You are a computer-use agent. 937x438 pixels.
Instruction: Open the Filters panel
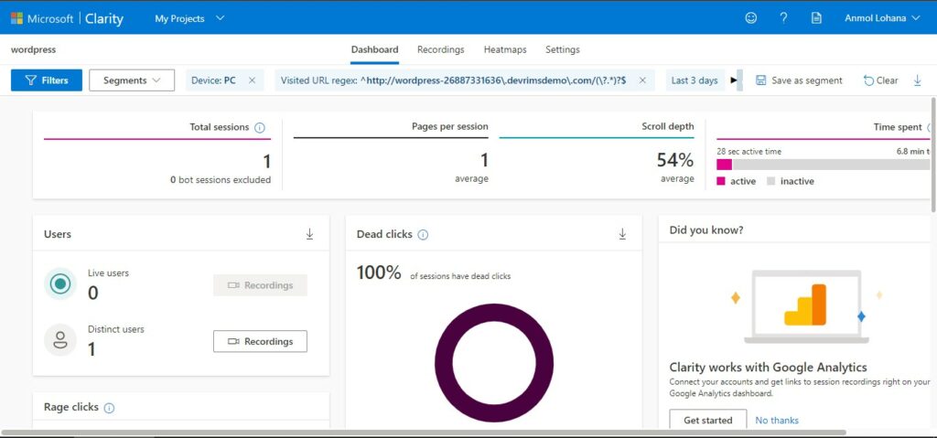point(47,80)
